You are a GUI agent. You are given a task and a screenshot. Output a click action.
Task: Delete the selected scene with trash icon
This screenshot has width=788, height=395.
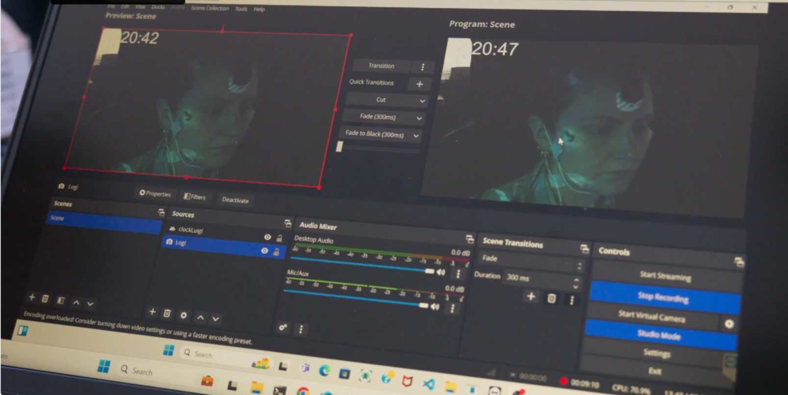(45, 299)
